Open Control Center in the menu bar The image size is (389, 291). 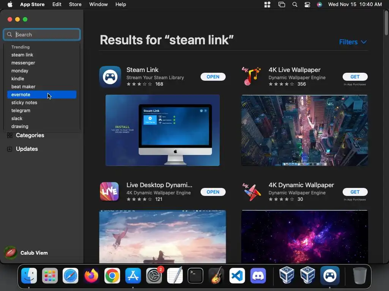point(307,5)
